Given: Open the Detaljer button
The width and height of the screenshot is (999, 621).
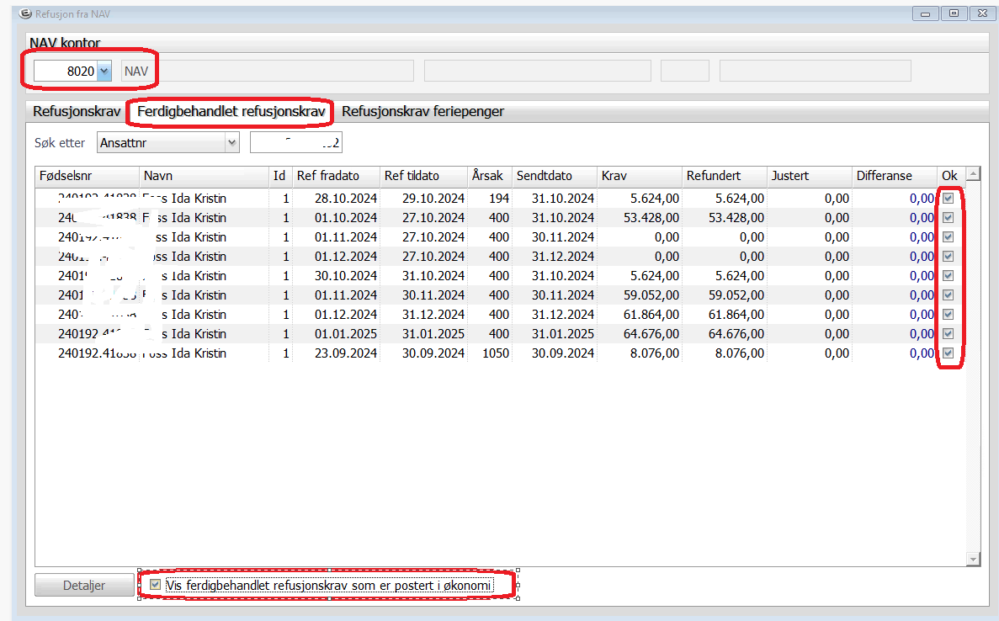Looking at the screenshot, I should point(84,586).
